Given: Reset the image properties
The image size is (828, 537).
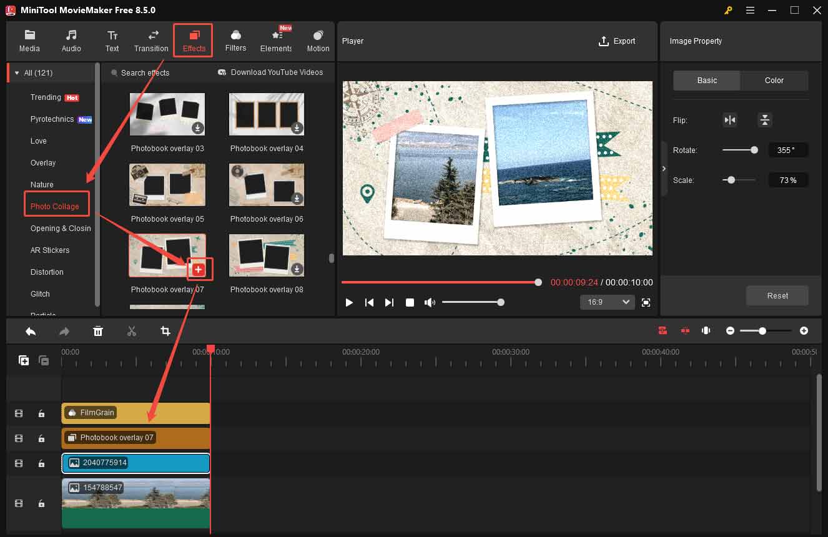Looking at the screenshot, I should (777, 295).
